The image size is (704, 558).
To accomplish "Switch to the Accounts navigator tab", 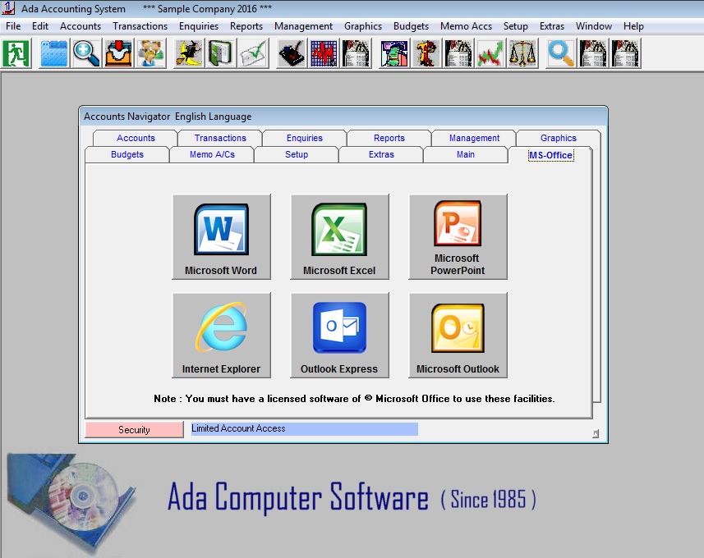I will [x=136, y=138].
